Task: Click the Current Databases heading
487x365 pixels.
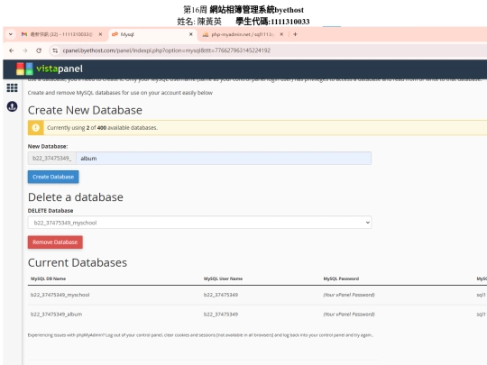Action: (78, 262)
